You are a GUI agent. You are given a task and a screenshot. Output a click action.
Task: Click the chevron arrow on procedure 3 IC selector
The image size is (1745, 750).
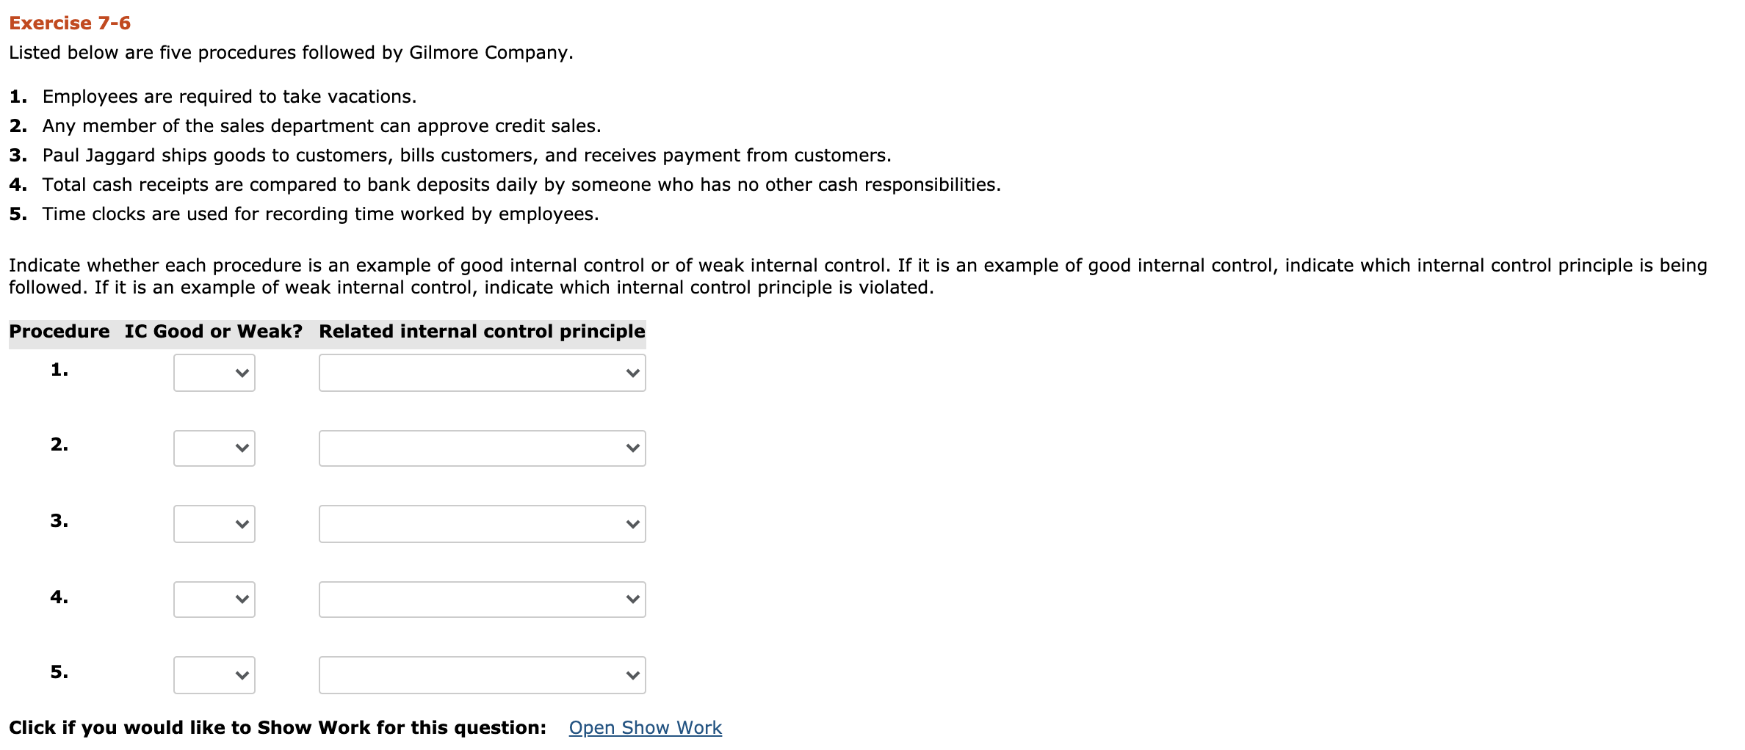click(x=243, y=524)
